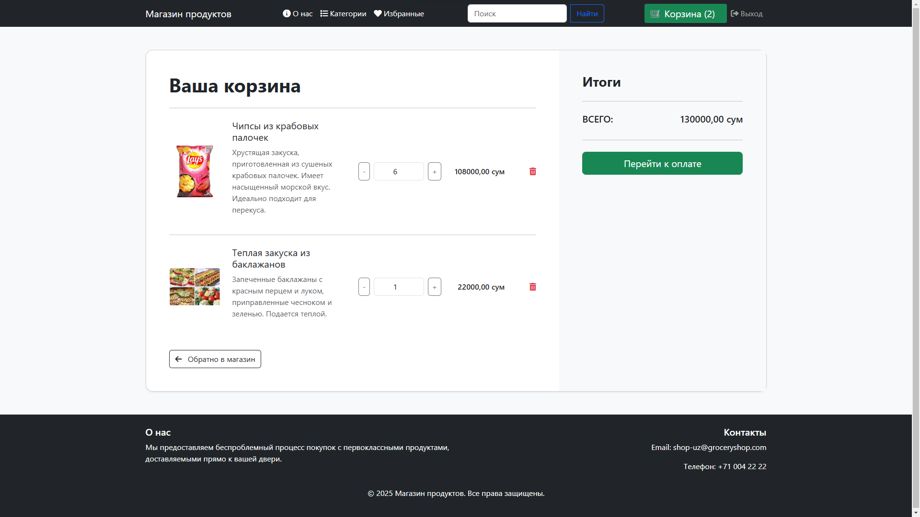Click the email shop-uz@groceryshop.com
920x517 pixels.
point(719,447)
